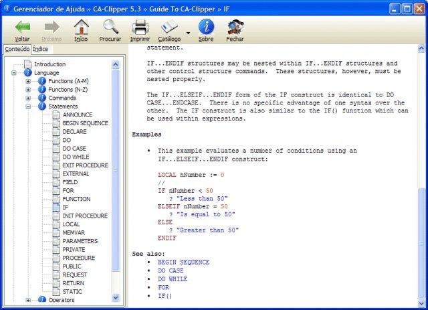
Task: Click the Functions (N-Z) info icon
Action: pos(41,90)
